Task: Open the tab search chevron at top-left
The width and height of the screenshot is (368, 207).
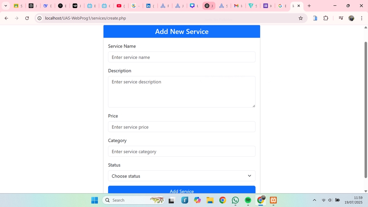Action: coord(6,6)
